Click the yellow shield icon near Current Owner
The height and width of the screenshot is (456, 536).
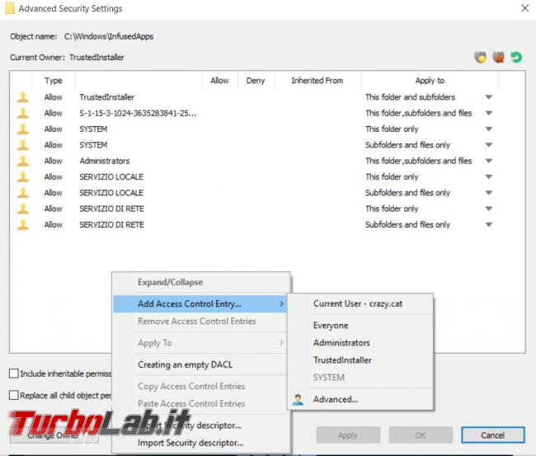click(x=480, y=57)
